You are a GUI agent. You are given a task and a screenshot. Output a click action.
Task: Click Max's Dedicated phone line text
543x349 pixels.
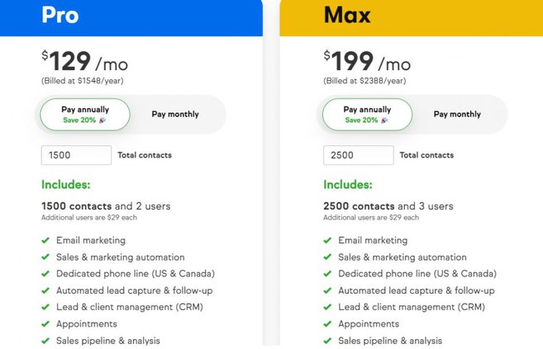click(x=417, y=274)
